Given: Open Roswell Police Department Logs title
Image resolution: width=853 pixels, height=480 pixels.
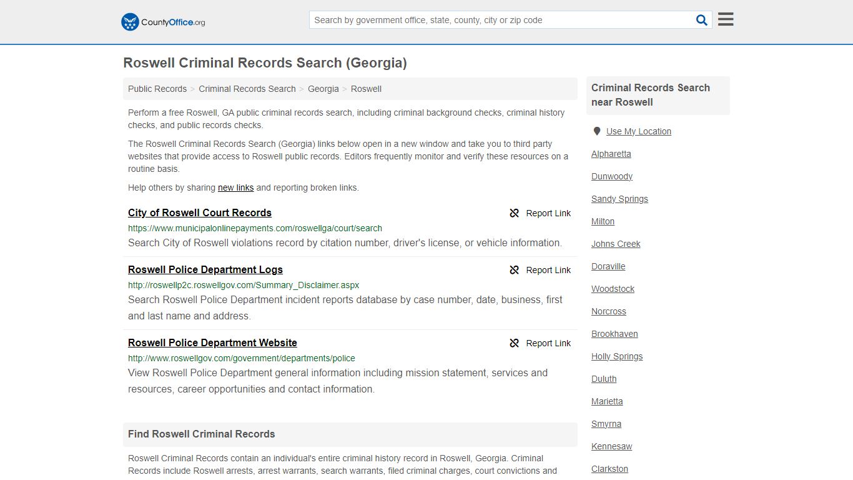Looking at the screenshot, I should (x=205, y=269).
